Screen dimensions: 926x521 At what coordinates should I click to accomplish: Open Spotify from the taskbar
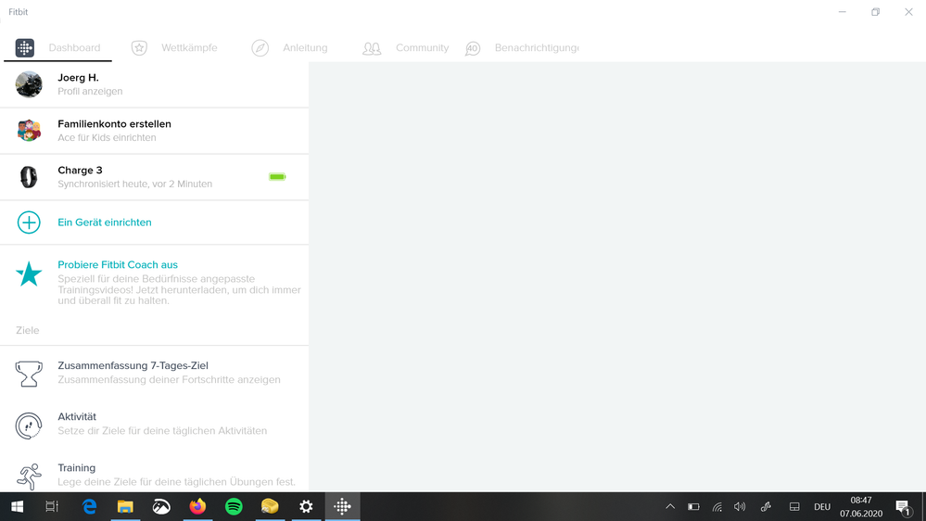(234, 507)
